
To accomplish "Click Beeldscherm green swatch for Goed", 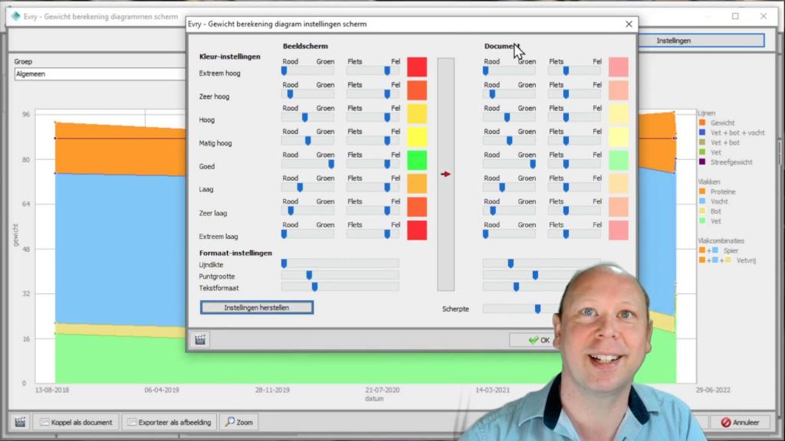I will 417,161.
